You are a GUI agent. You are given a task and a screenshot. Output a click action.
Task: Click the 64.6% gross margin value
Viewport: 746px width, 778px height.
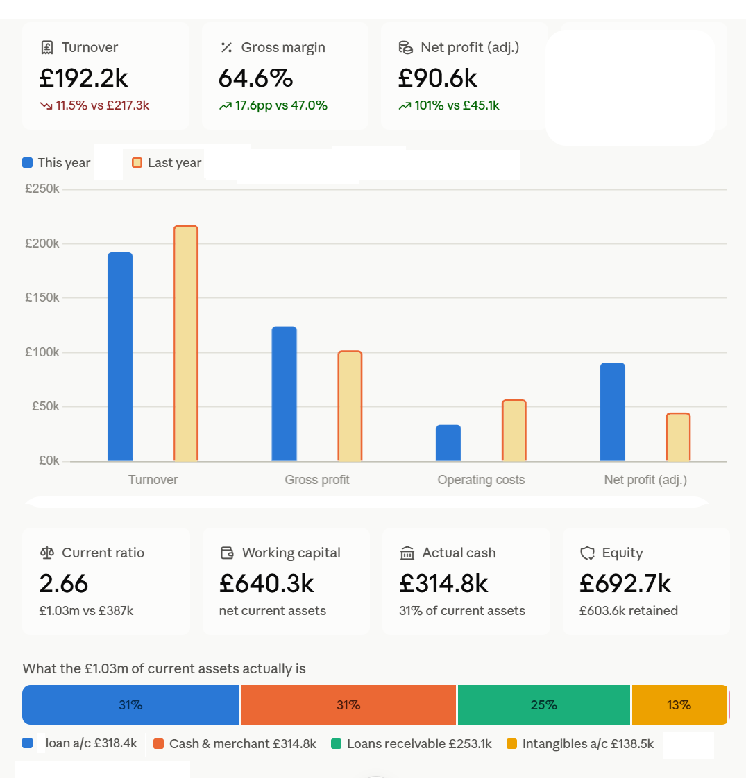coord(256,78)
